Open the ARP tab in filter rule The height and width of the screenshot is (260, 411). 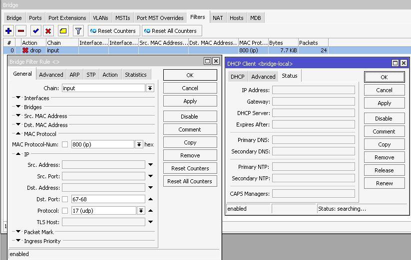[74, 75]
